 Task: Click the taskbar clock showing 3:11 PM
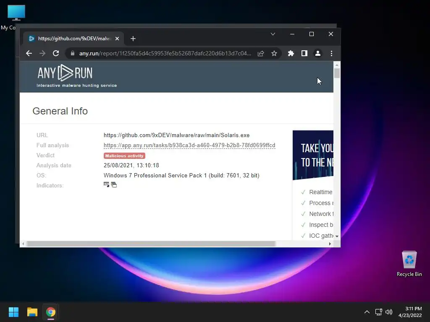pyautogui.click(x=410, y=312)
